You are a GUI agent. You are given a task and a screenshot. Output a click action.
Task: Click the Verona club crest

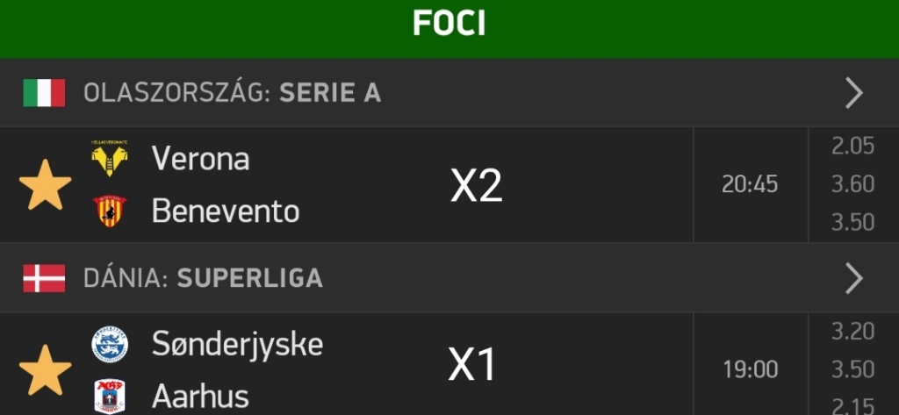coord(110,159)
